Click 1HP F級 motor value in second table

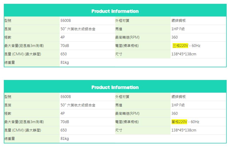click(178, 105)
